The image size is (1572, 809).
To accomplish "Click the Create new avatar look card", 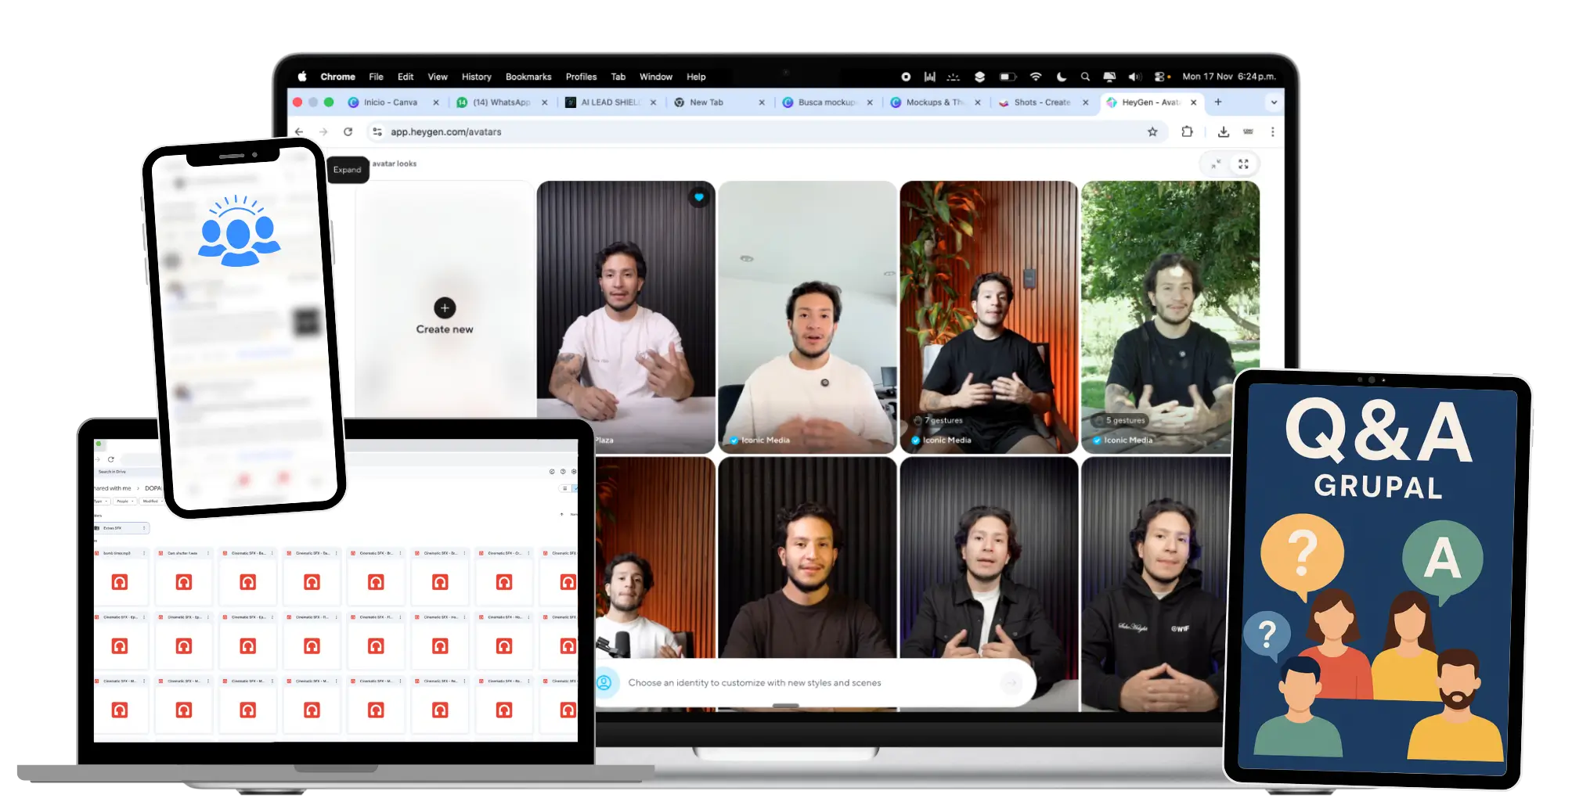I will pos(445,299).
